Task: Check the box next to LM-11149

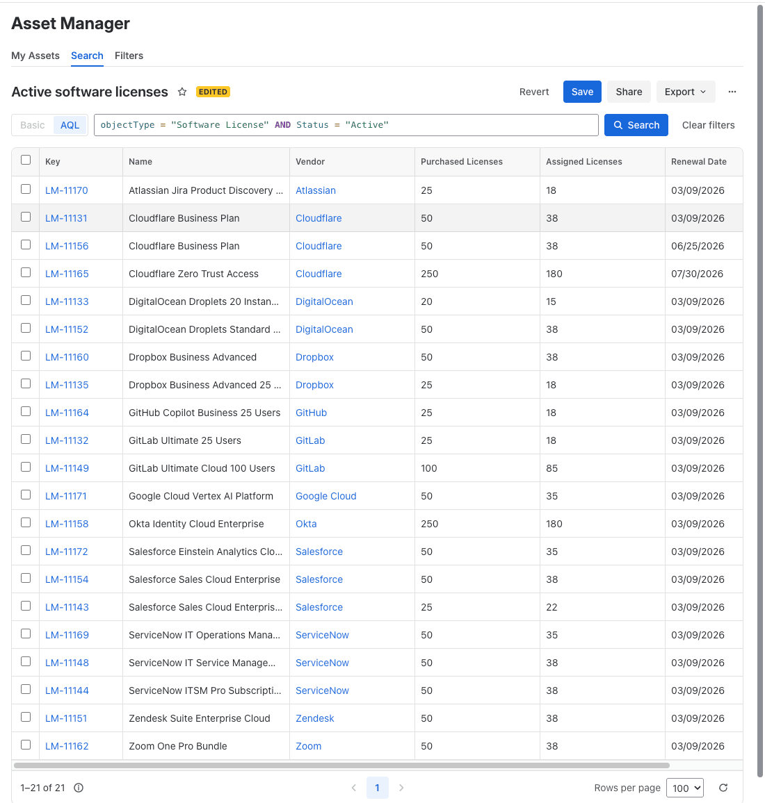Action: (x=26, y=467)
